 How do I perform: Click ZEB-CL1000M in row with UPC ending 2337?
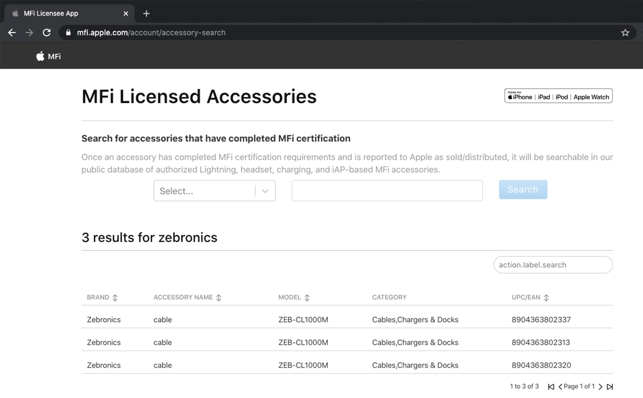(303, 320)
